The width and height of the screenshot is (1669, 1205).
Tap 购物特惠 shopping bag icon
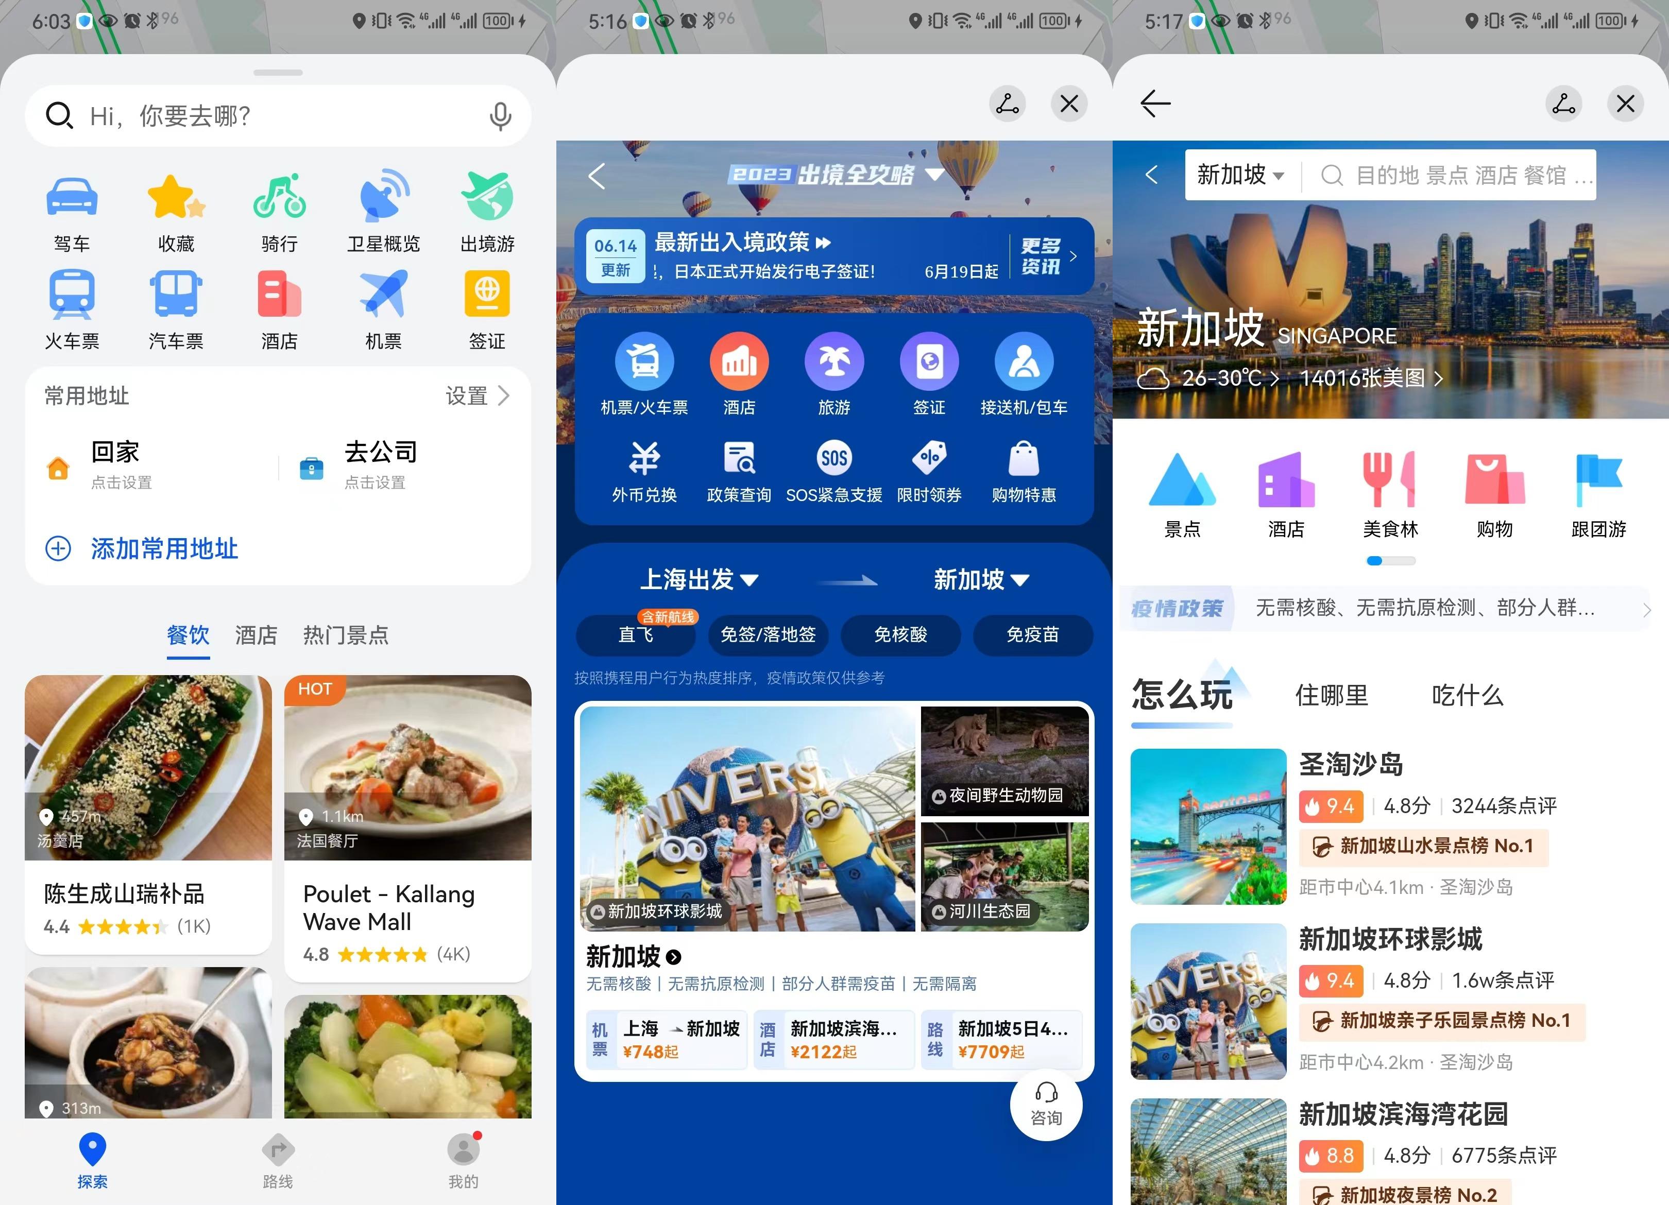click(x=1024, y=458)
